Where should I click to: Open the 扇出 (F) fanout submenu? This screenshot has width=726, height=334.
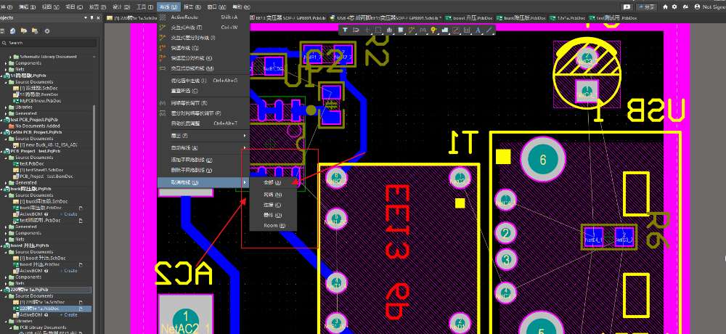[x=203, y=136]
